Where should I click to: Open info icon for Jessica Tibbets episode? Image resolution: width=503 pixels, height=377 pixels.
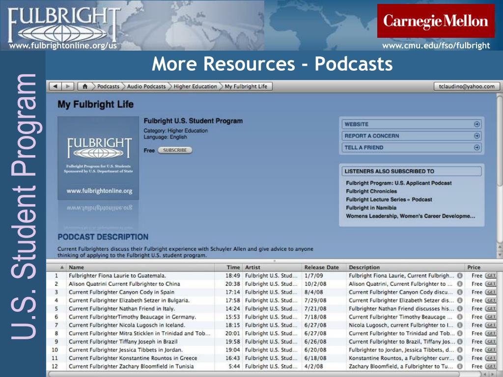click(460, 350)
